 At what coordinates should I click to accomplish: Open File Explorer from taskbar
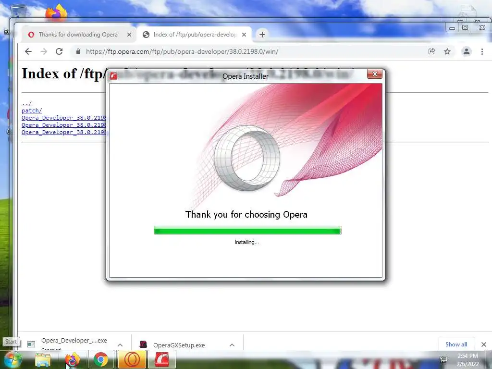[x=43, y=360]
